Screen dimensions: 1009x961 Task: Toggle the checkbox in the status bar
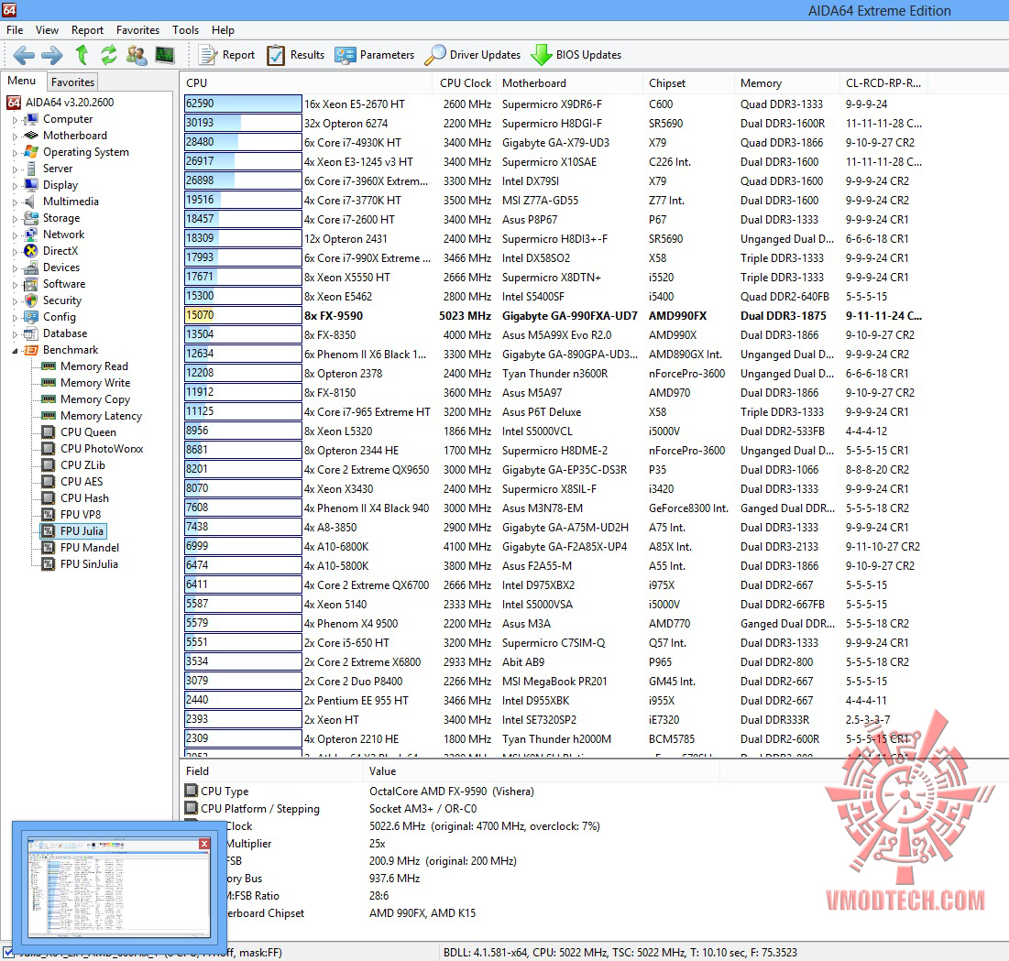pos(7,953)
